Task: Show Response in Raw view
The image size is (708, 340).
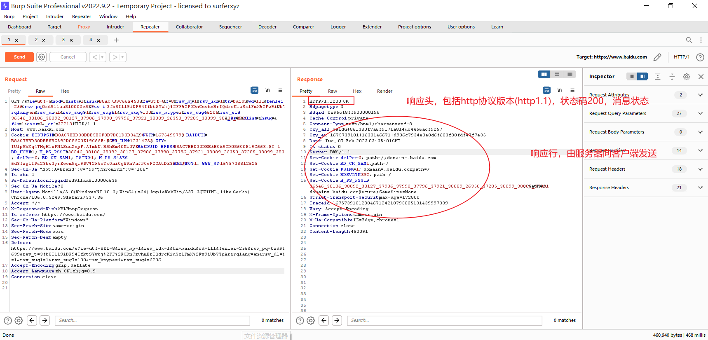Action: (333, 91)
